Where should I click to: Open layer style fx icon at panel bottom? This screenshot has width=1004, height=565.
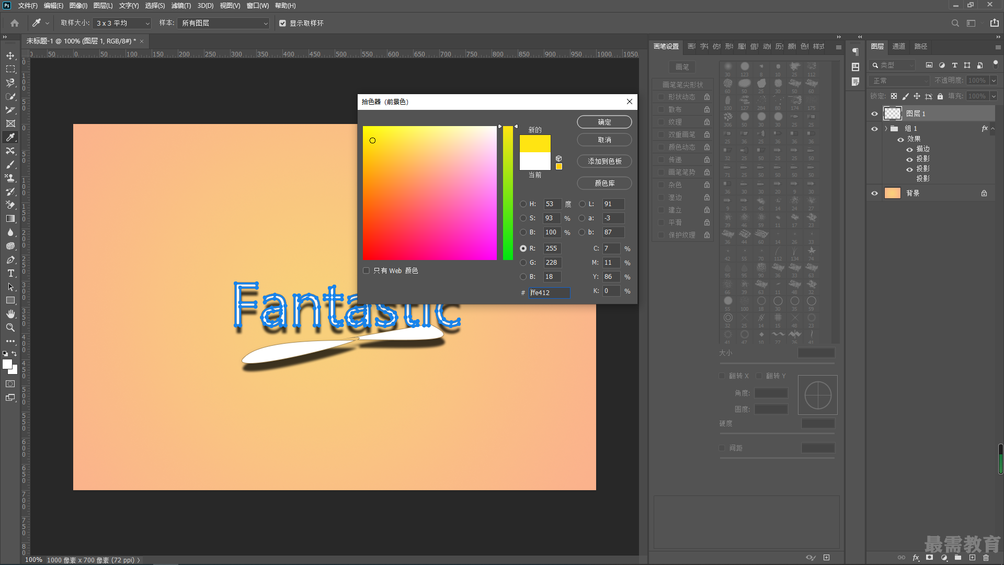(x=916, y=558)
